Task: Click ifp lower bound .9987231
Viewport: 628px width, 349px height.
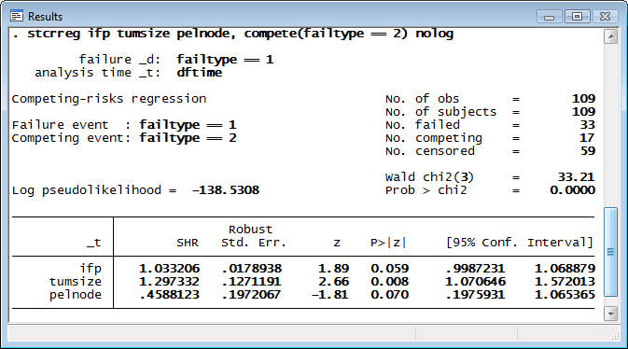Action: pos(475,269)
